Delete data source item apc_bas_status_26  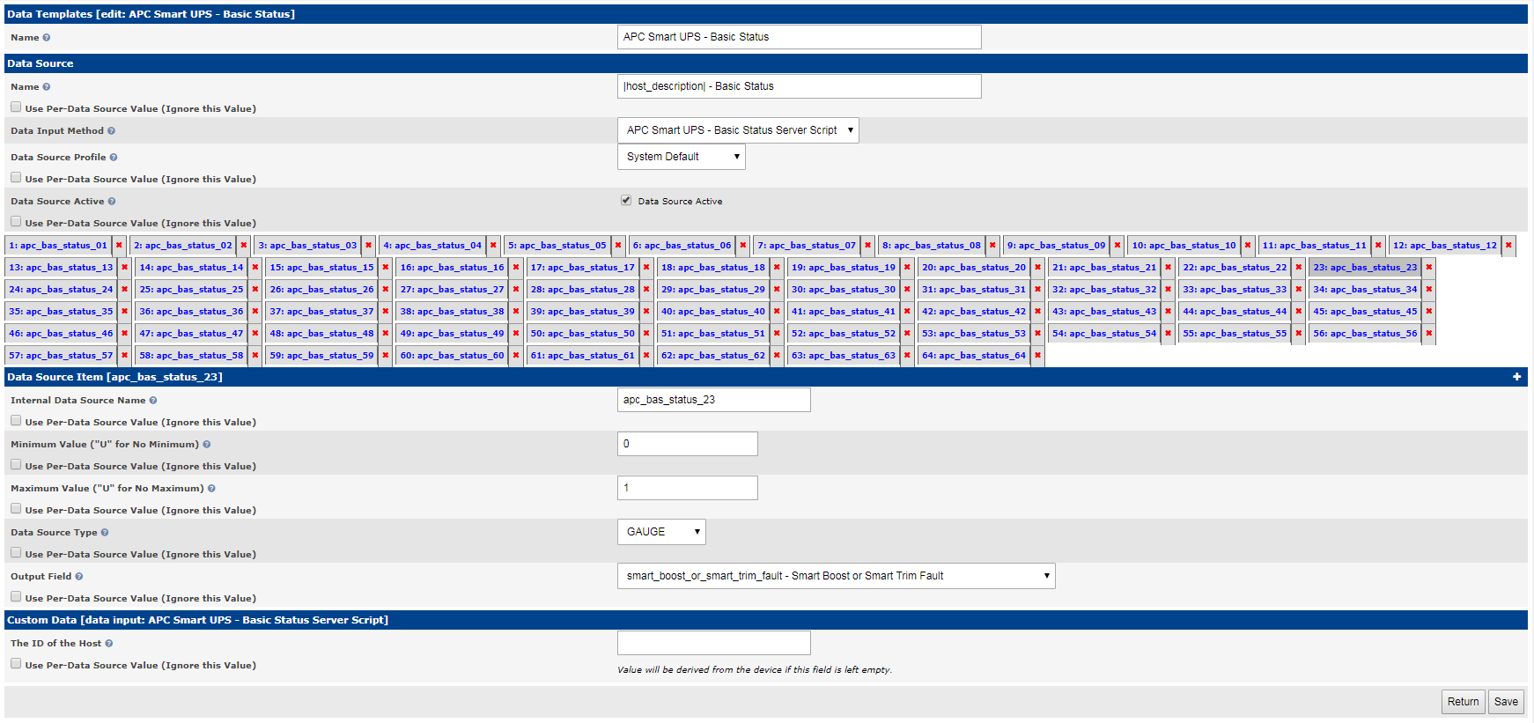click(386, 290)
